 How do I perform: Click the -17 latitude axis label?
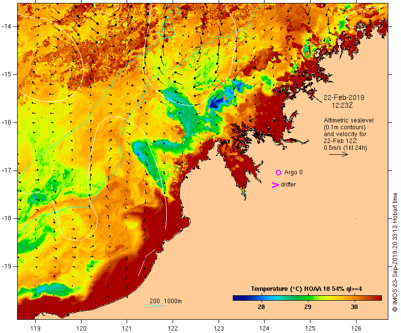[x=6, y=170]
